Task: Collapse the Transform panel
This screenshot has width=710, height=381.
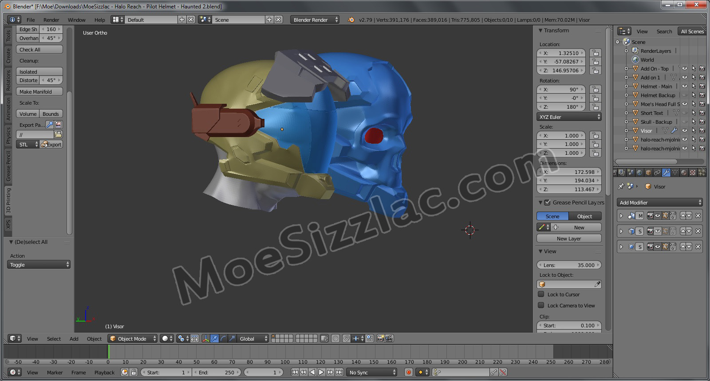Action: click(540, 31)
